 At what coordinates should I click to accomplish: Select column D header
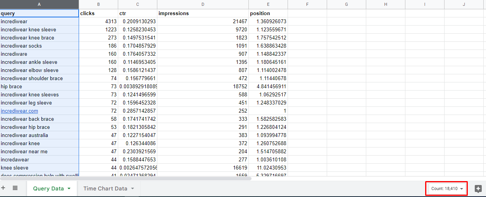click(x=203, y=4)
